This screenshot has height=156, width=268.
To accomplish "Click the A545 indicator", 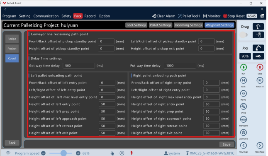I will coord(251,16).
